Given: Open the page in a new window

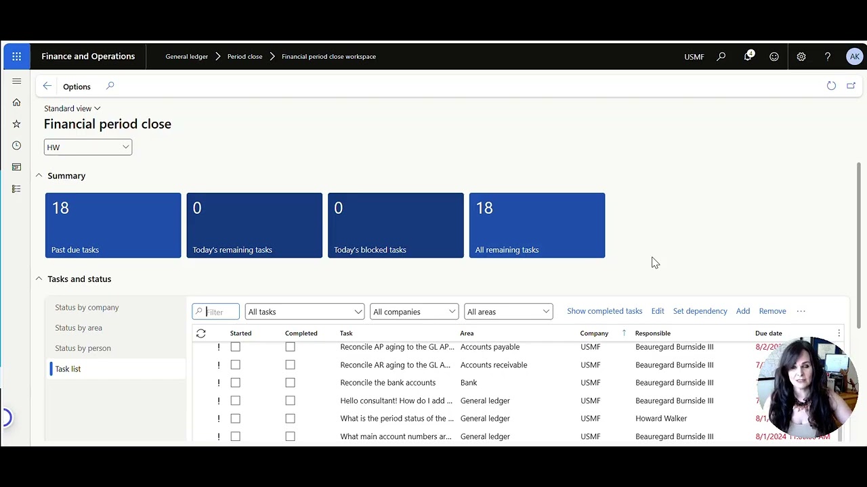Looking at the screenshot, I should (851, 86).
